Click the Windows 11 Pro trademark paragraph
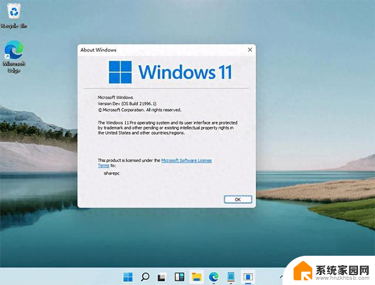The image size is (375, 285). coord(168,128)
